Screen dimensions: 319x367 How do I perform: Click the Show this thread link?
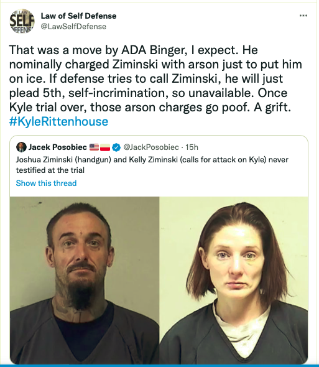47,183
